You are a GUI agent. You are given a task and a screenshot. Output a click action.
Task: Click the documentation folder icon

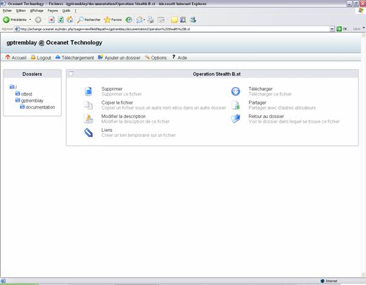[x=22, y=106]
